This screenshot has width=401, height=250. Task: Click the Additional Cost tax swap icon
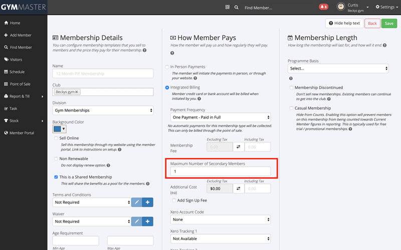click(x=239, y=188)
